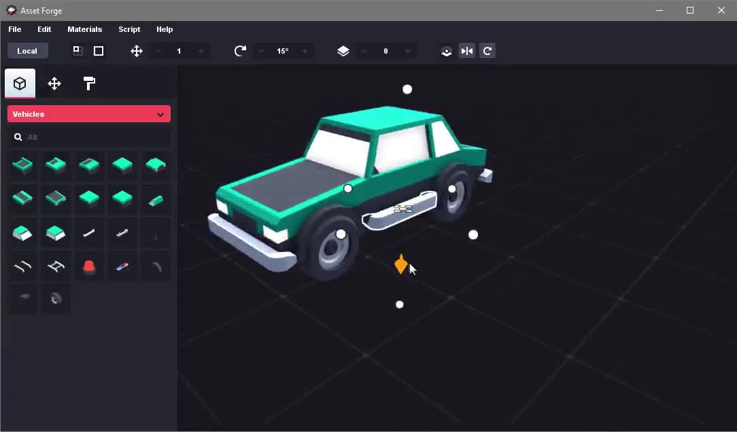Toggle the mirror mode button
This screenshot has height=432, width=737.
pos(467,51)
